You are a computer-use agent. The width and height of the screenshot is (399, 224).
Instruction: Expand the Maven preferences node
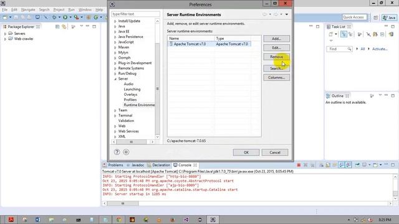tap(115, 47)
